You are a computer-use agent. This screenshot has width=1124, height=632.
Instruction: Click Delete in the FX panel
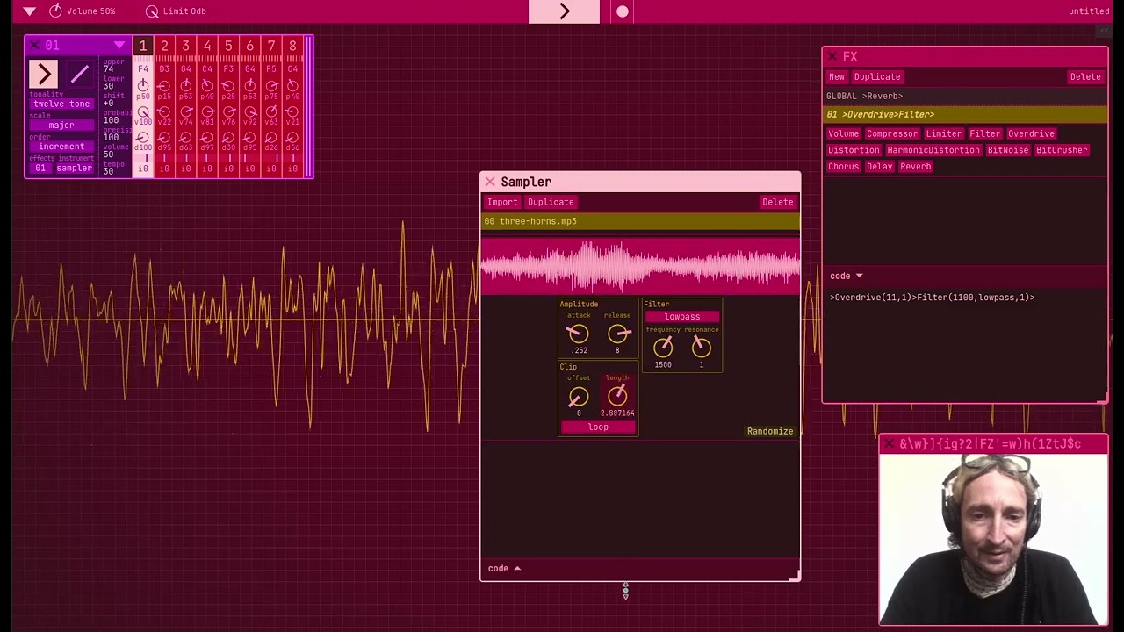tap(1085, 76)
